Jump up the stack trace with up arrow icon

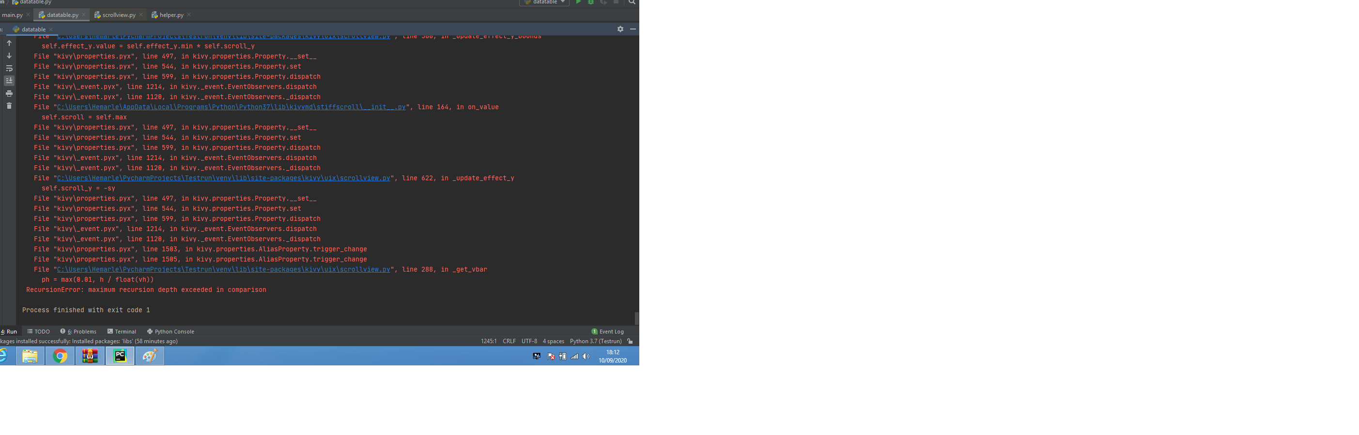point(9,43)
